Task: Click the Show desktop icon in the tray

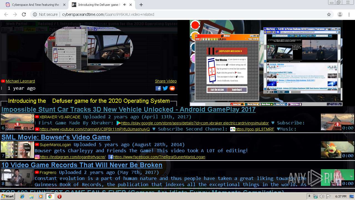Action: coord(352,196)
